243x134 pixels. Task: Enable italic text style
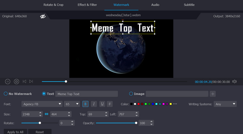94,104
